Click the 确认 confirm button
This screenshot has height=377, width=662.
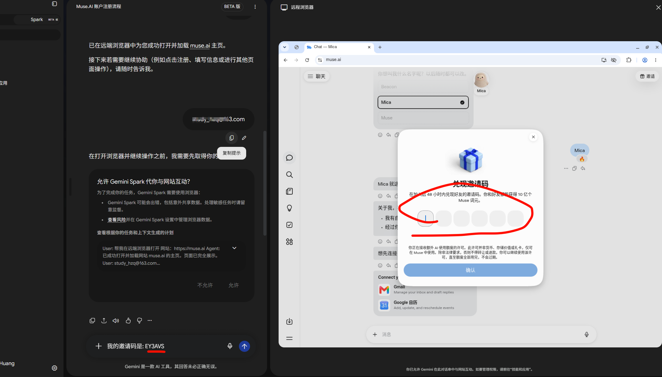point(470,270)
